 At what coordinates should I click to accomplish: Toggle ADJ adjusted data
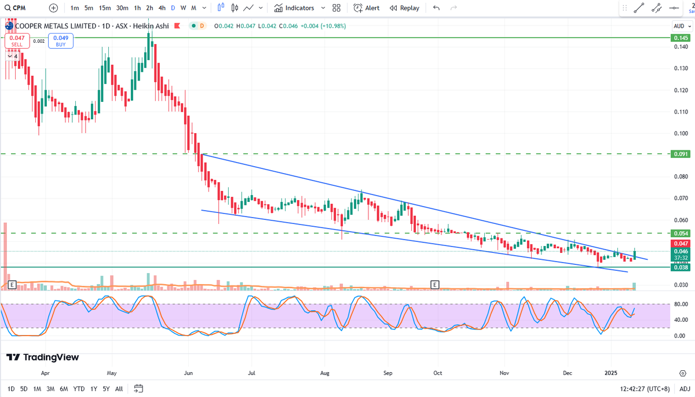(685, 388)
